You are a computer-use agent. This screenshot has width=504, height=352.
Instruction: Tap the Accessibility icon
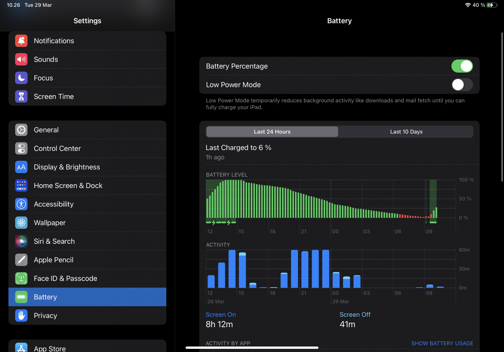pos(21,204)
